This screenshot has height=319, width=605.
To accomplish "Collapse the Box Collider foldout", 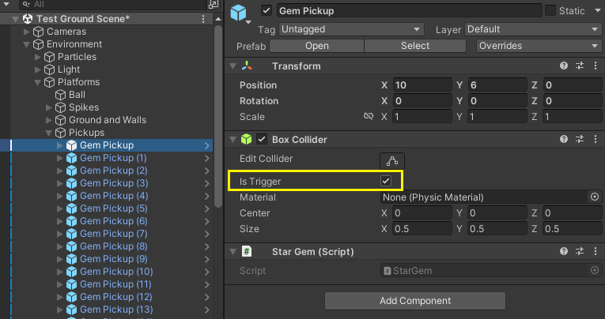I will pos(233,140).
